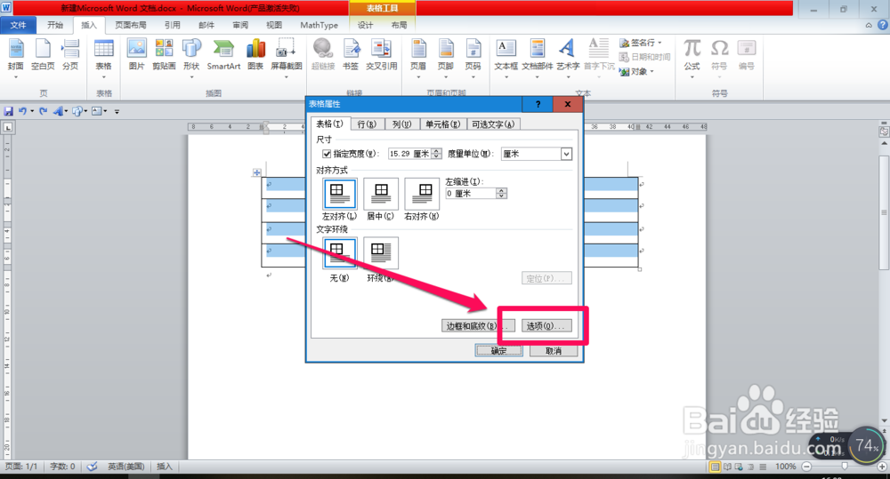Click the Options (选项) button
Image resolution: width=890 pixels, height=479 pixels.
[x=546, y=326]
